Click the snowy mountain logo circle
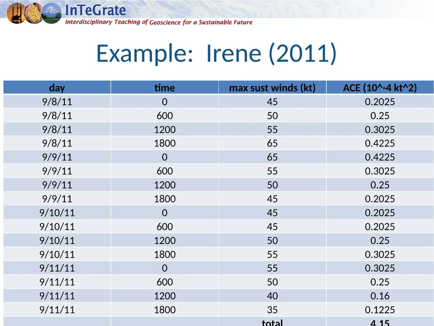Image resolution: width=434 pixels, height=326 pixels. coord(52,13)
